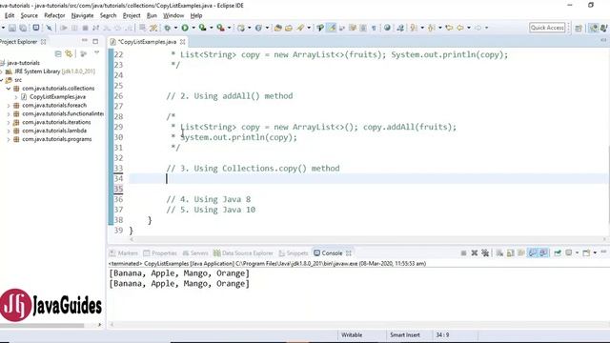Image resolution: width=610 pixels, height=343 pixels.
Task: Open the Debug button dropdown arrow
Action: 175,28
